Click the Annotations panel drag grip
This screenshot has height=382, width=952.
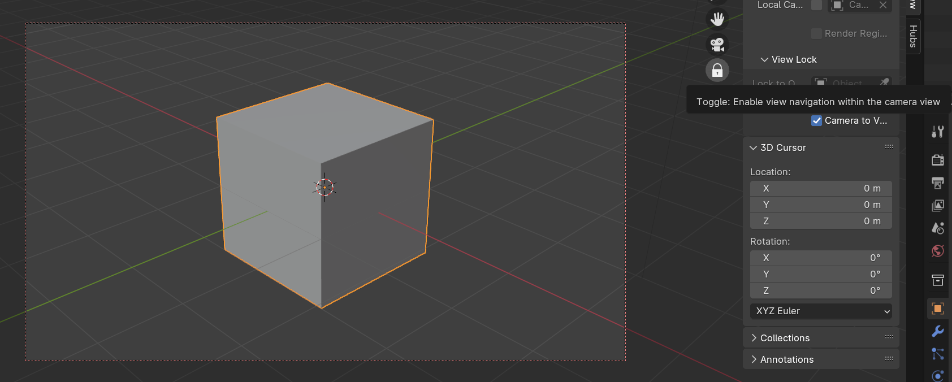click(889, 359)
